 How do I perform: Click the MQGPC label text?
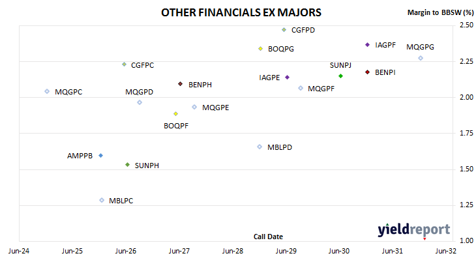tap(68, 92)
